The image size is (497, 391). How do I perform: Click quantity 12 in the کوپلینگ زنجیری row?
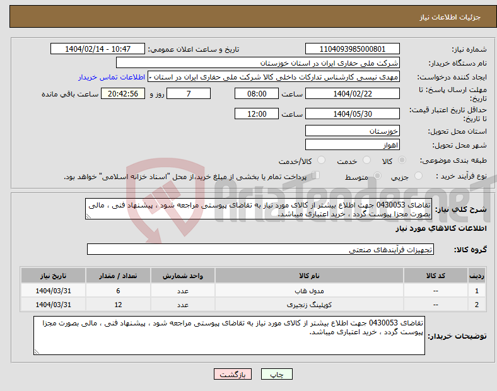click(x=118, y=305)
